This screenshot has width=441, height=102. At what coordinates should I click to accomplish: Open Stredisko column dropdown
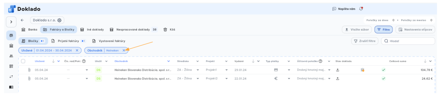(197, 61)
